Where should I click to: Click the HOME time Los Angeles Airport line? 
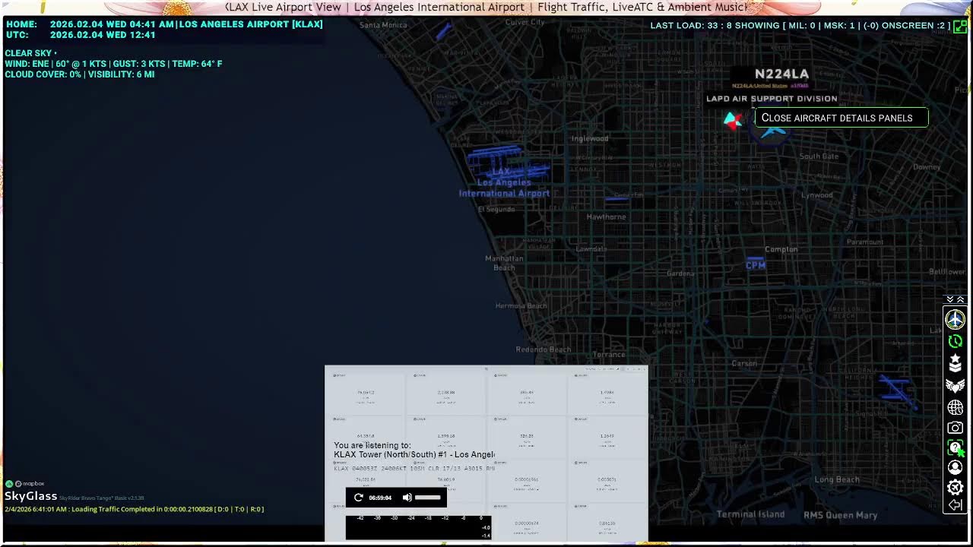point(164,24)
